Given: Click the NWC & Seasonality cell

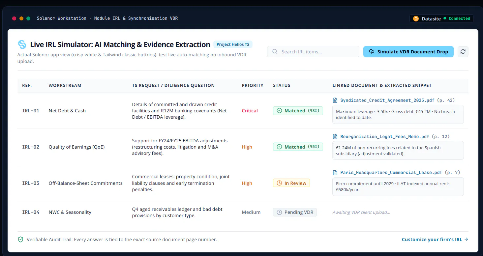Looking at the screenshot, I should [x=70, y=212].
